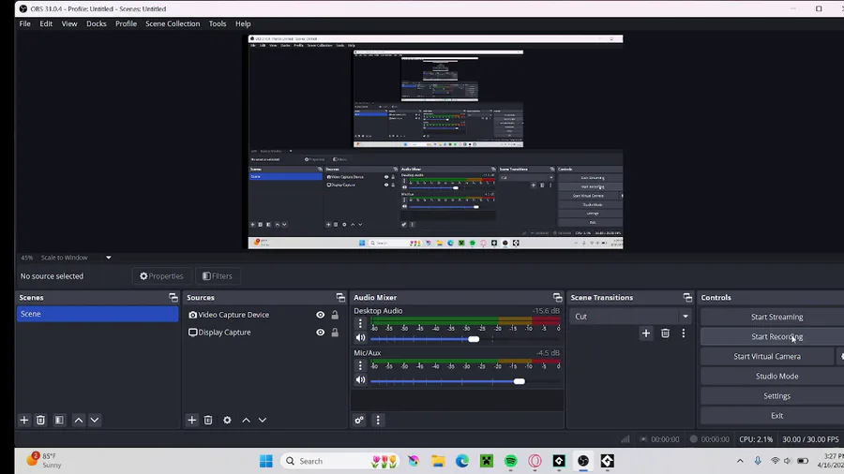The image size is (844, 474).
Task: Click OBS Studio taskbar icon
Action: click(x=583, y=461)
